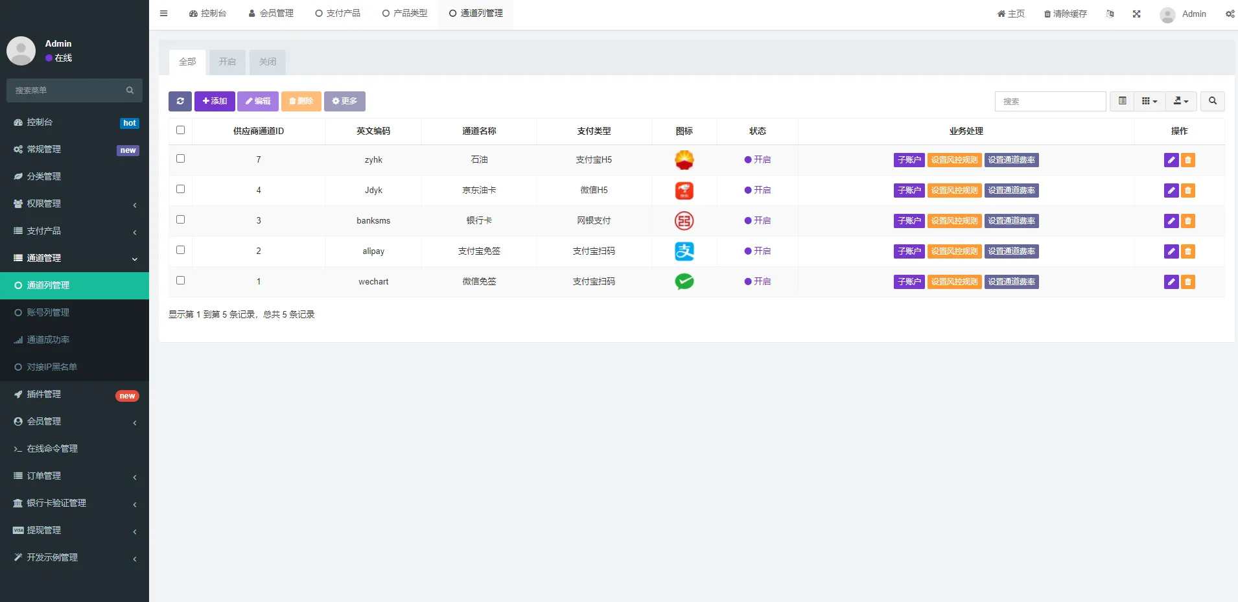Switch to the 关闭 filter tab
This screenshot has height=602, width=1238.
tap(268, 62)
